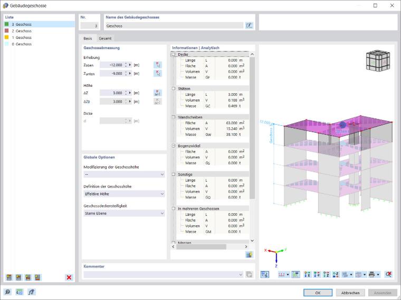Screen dimensions: 401x300
Task: Click the Z axis of coordinate gizmo
Action: tap(276, 259)
